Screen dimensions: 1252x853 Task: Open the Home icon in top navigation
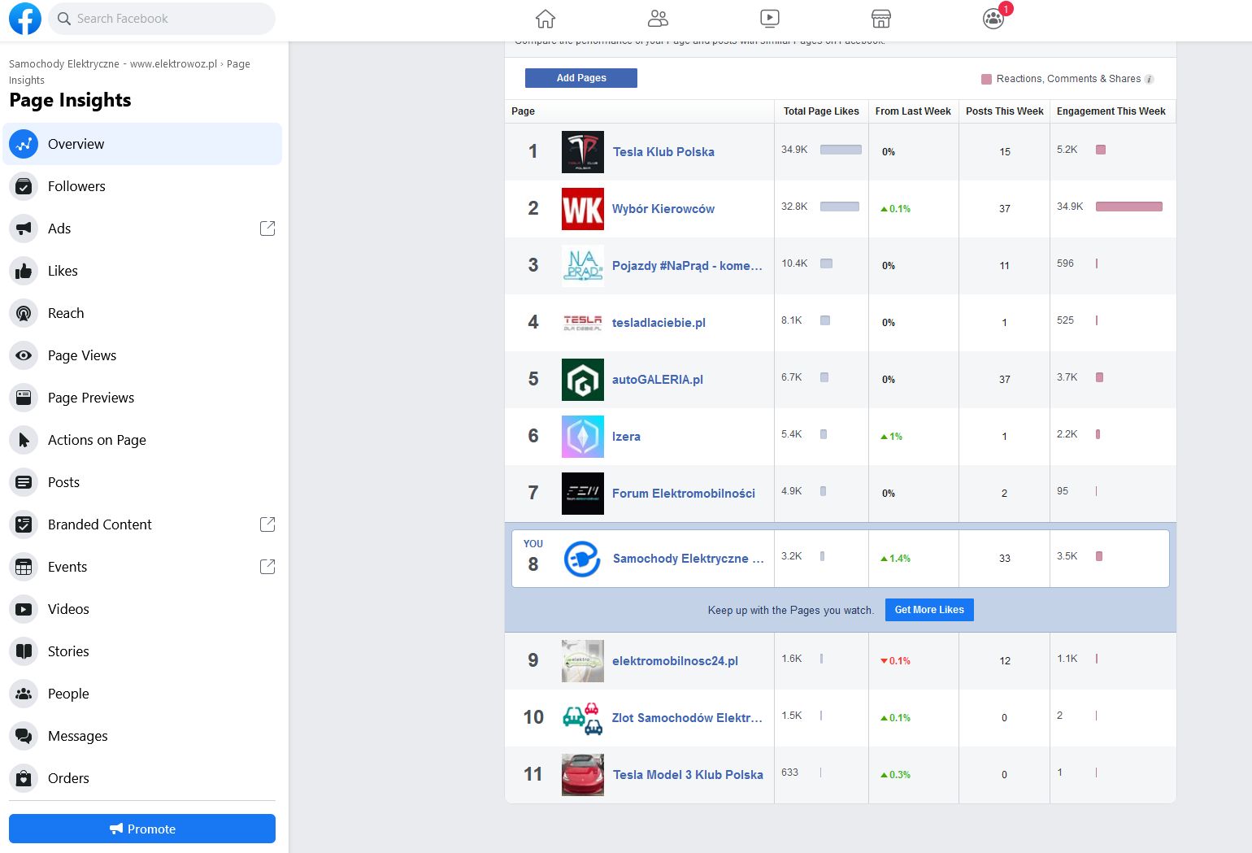click(x=546, y=19)
